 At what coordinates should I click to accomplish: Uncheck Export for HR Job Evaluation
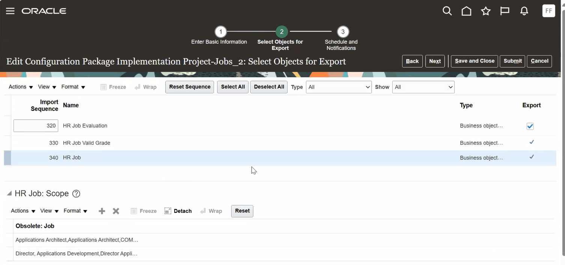[530, 126]
